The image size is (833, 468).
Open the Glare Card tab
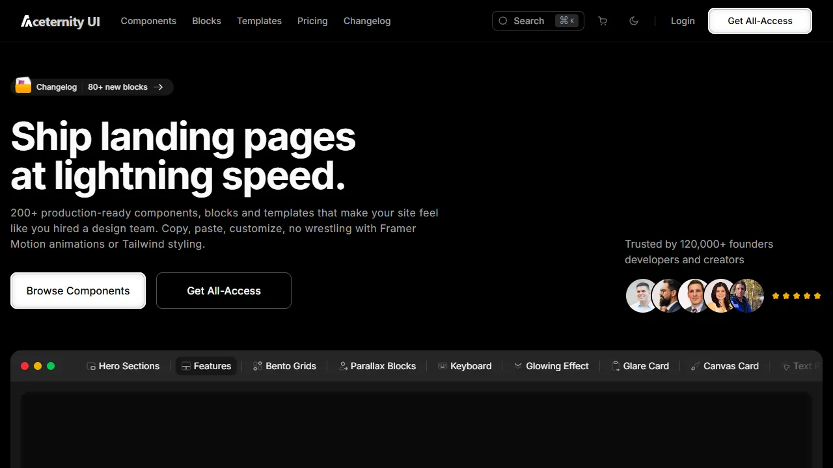(x=640, y=366)
